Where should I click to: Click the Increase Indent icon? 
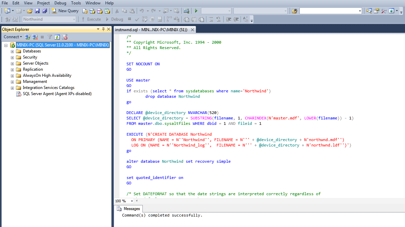pos(236,19)
